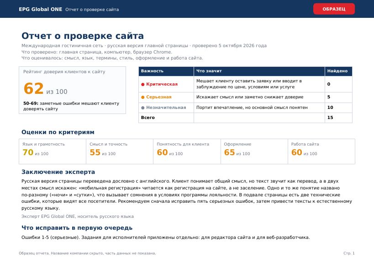Viewport: 374px width, 265px height.
Task: Click the 'Смысл и точность' card label
Action: pyautogui.click(x=109, y=144)
